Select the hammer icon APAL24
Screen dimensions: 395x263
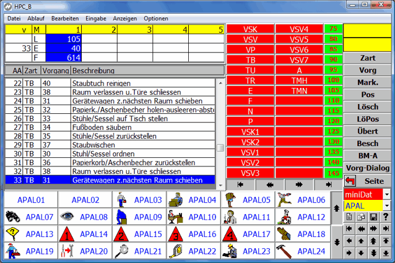tap(284, 252)
